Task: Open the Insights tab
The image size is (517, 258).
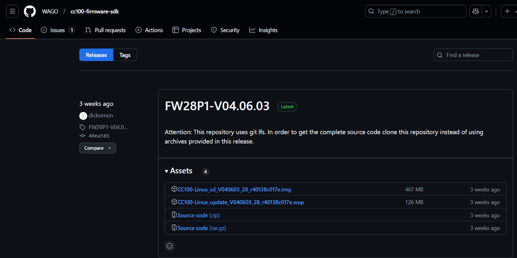Action: tap(263, 30)
